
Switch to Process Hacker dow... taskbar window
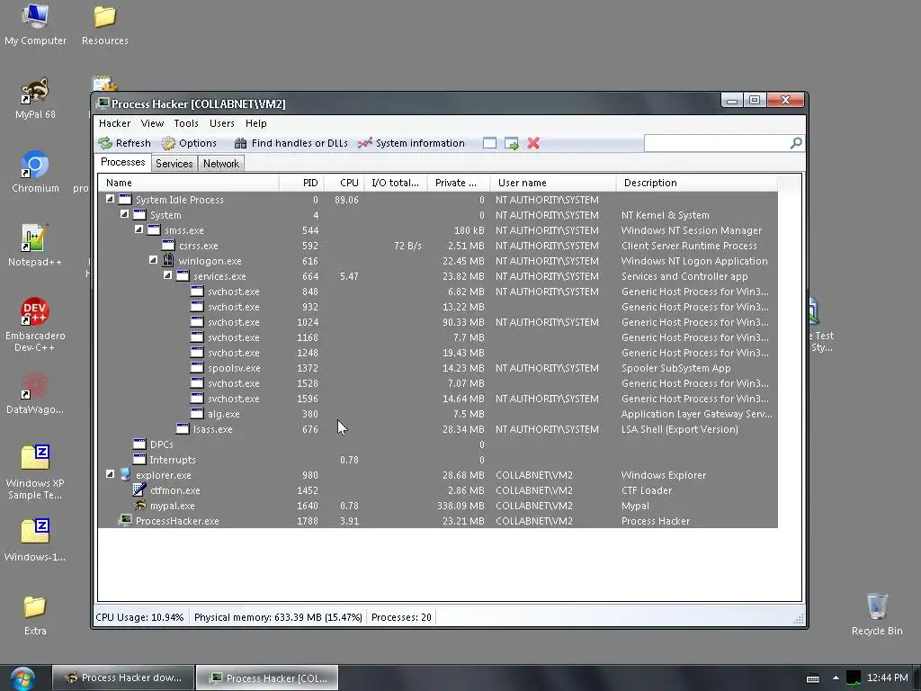(122, 678)
